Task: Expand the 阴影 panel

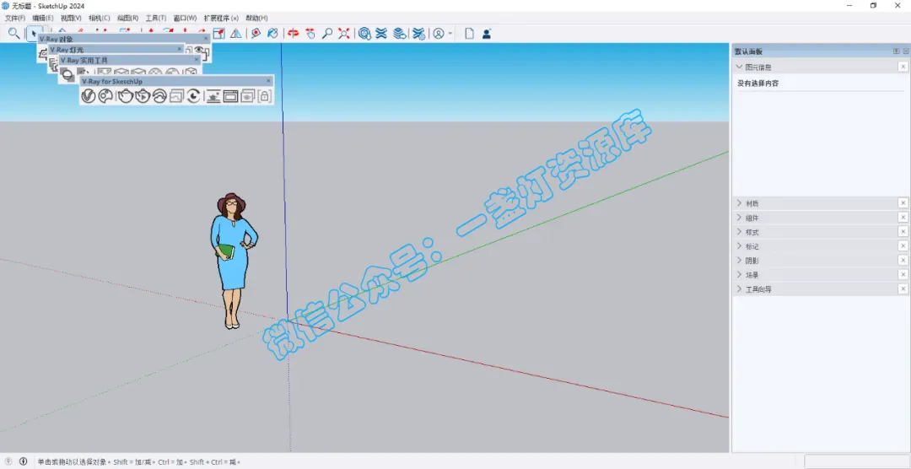Action: 739,261
